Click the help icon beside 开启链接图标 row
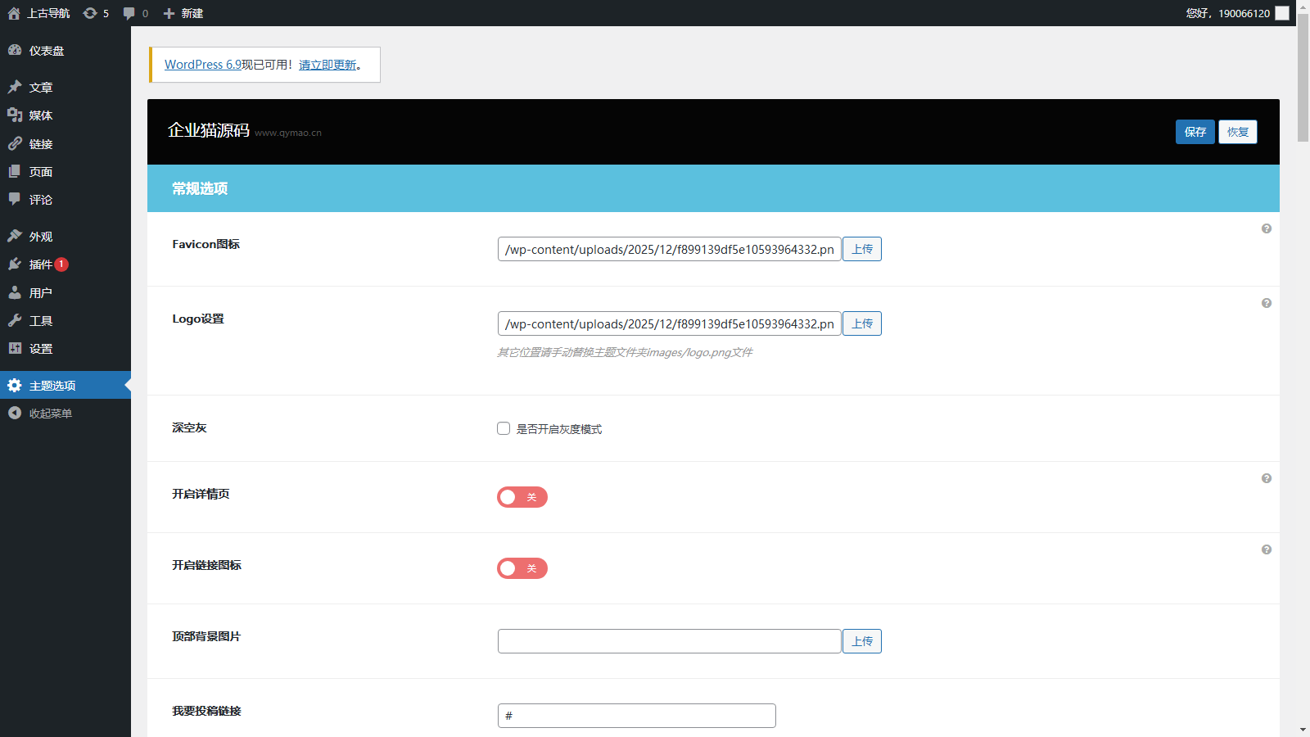1310x737 pixels. (x=1266, y=549)
